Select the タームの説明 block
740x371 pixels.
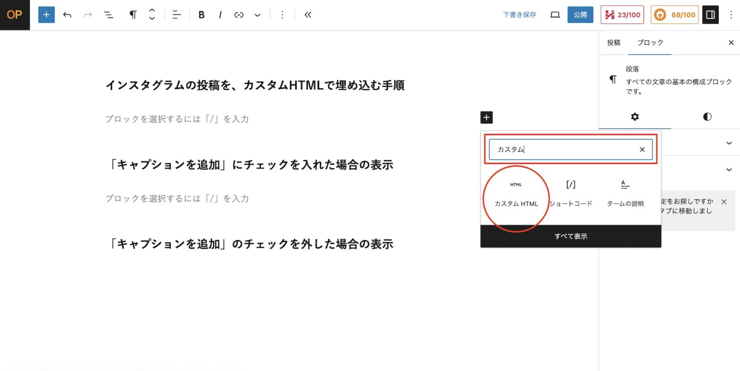625,194
